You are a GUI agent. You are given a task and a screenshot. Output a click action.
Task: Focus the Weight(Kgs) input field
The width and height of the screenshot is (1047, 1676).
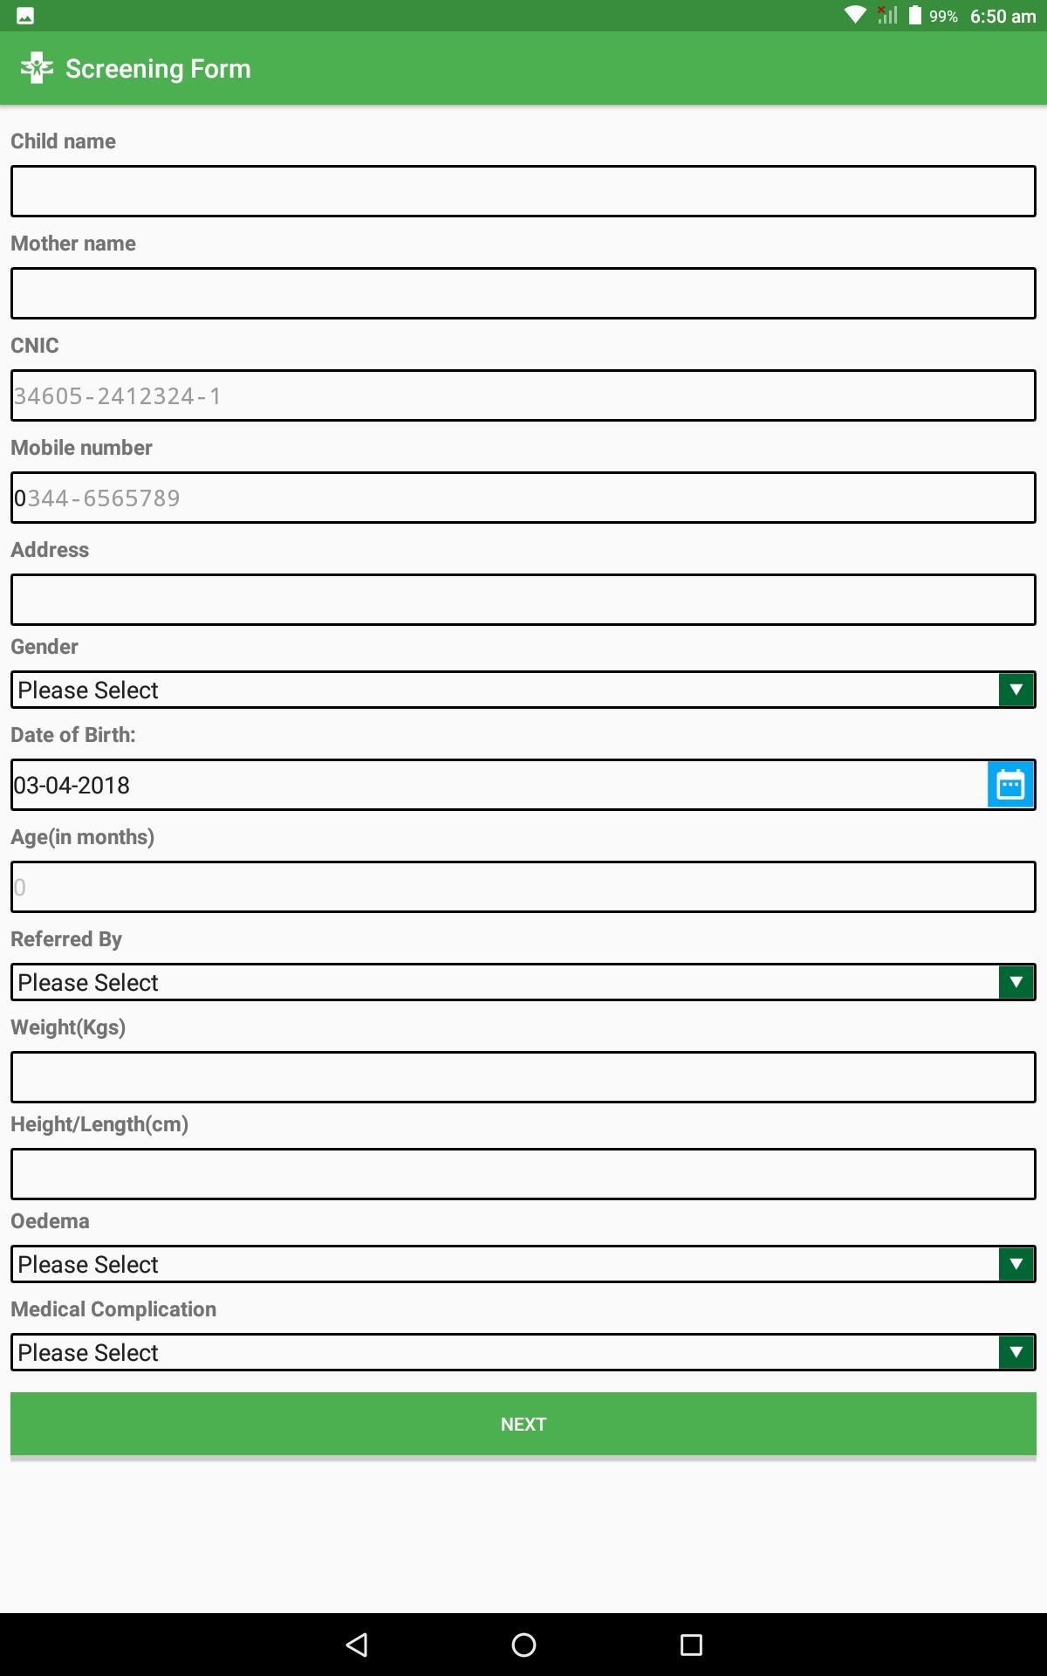(523, 1077)
